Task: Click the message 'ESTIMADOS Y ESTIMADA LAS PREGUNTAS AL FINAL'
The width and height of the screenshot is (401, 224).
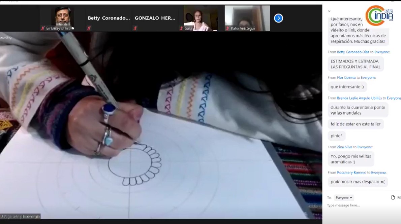Action: pos(356,64)
